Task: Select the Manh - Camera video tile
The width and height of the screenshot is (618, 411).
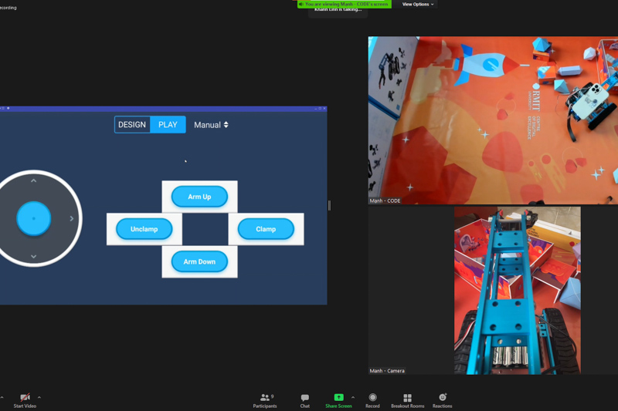Action: pyautogui.click(x=517, y=291)
